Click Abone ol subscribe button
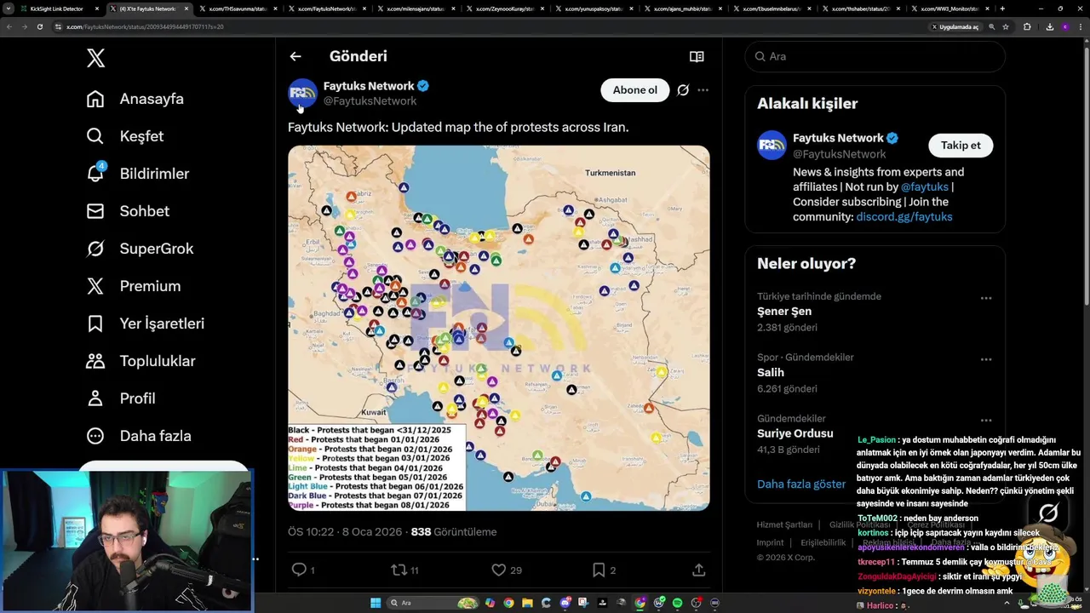Viewport: 1090px width, 613px height. tap(635, 90)
